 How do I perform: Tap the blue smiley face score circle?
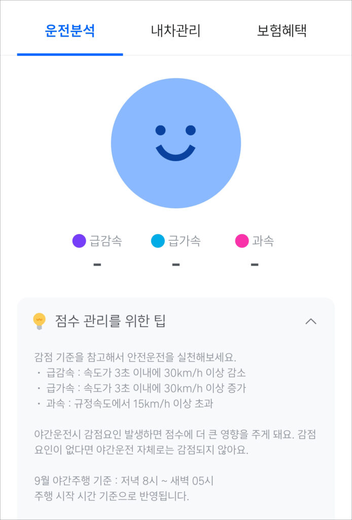(x=176, y=143)
